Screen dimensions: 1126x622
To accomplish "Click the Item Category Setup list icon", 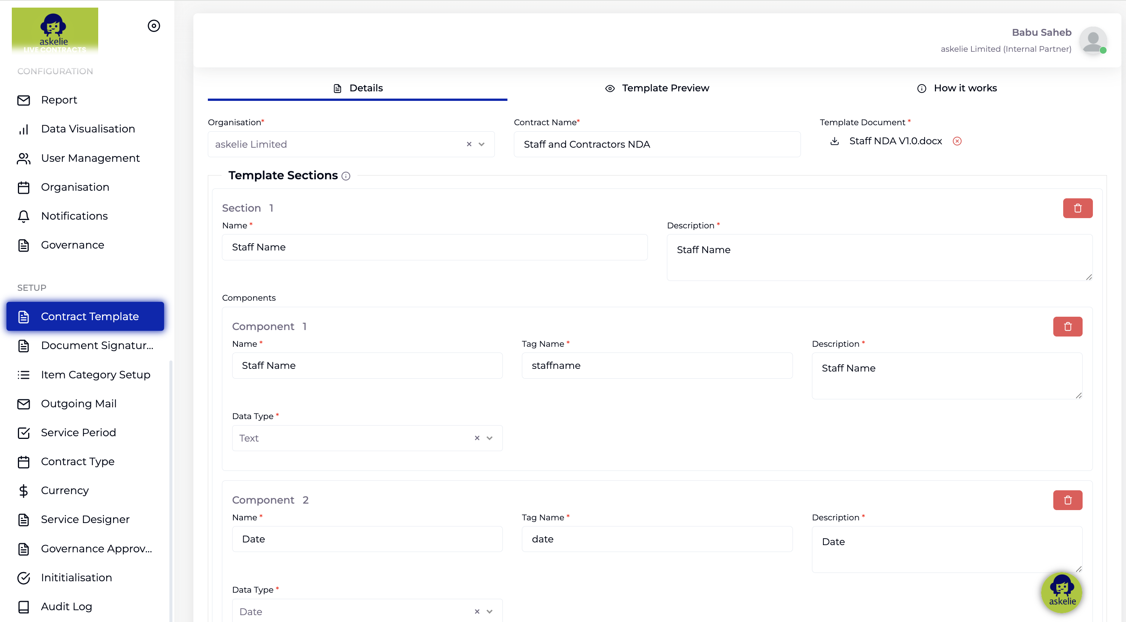I will point(24,375).
